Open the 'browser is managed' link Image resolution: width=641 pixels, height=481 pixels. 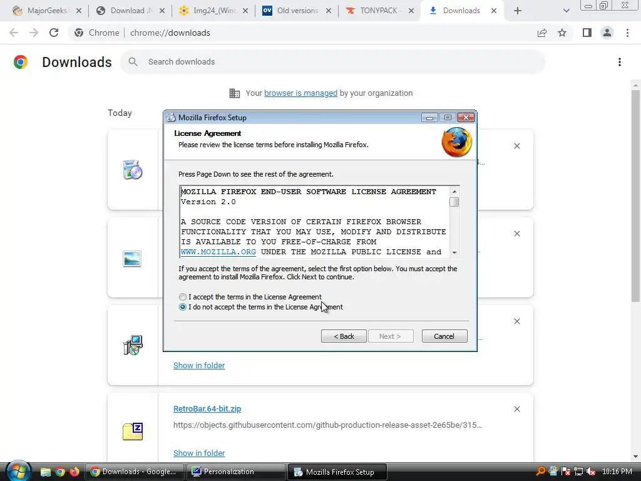[x=301, y=93]
